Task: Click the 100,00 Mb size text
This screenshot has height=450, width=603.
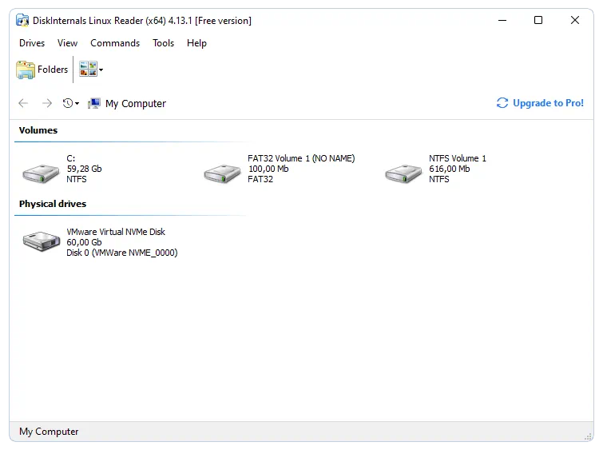Action: 268,169
